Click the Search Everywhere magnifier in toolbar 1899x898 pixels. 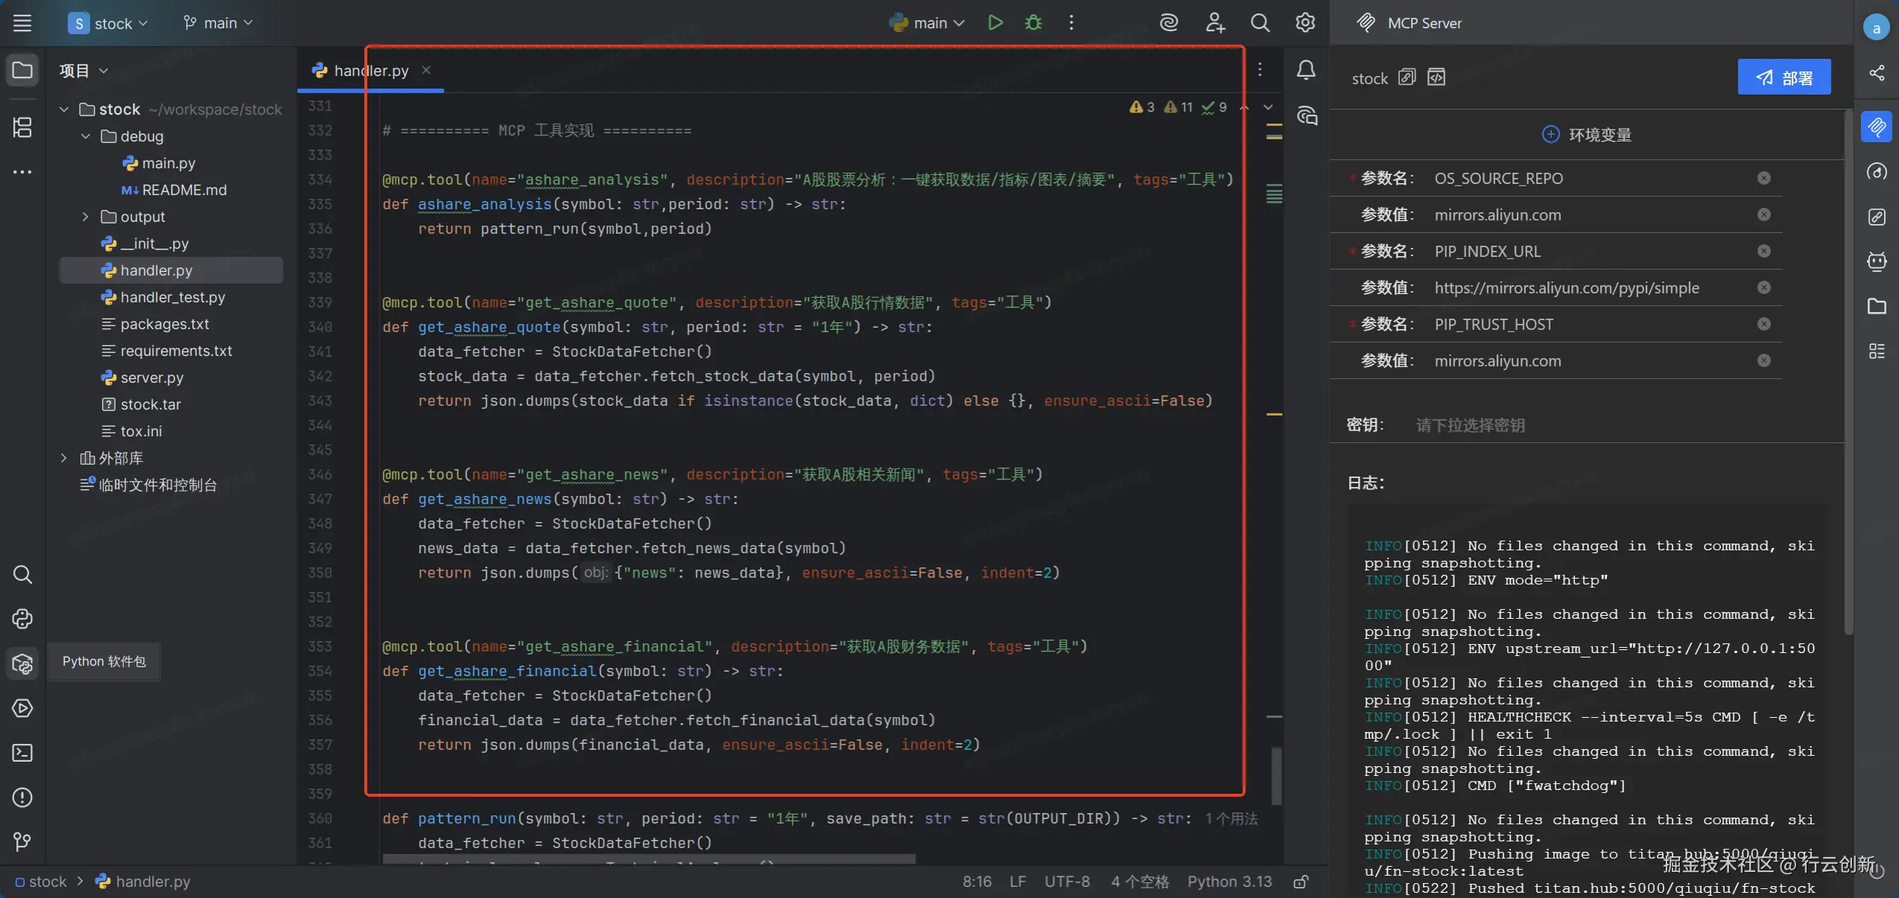point(1259,23)
